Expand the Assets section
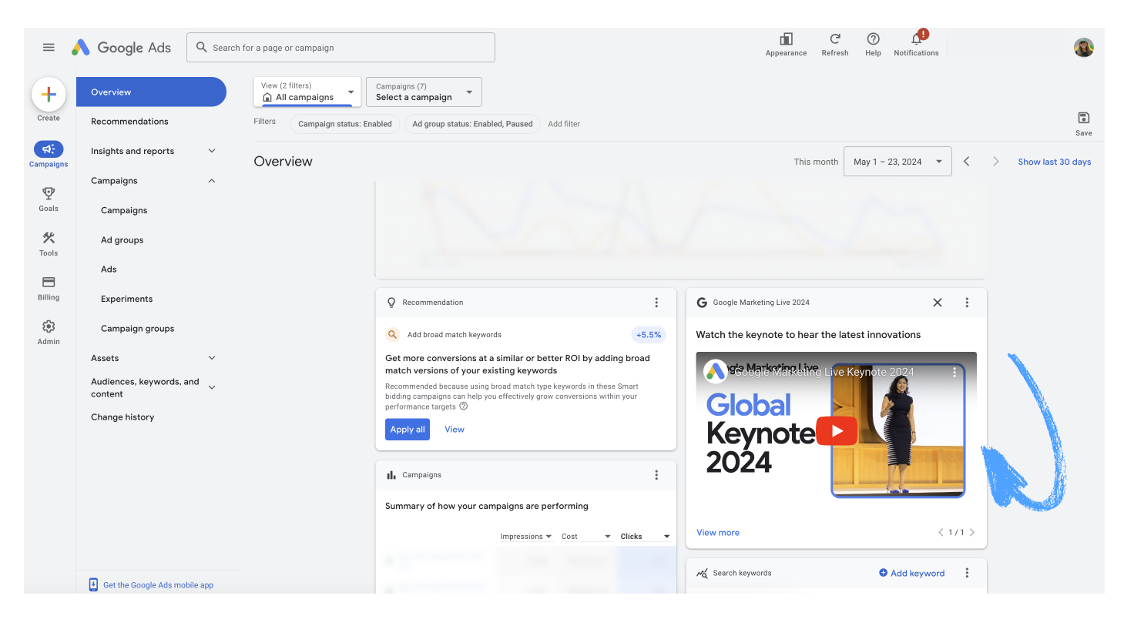This screenshot has width=1134, height=619. [212, 358]
